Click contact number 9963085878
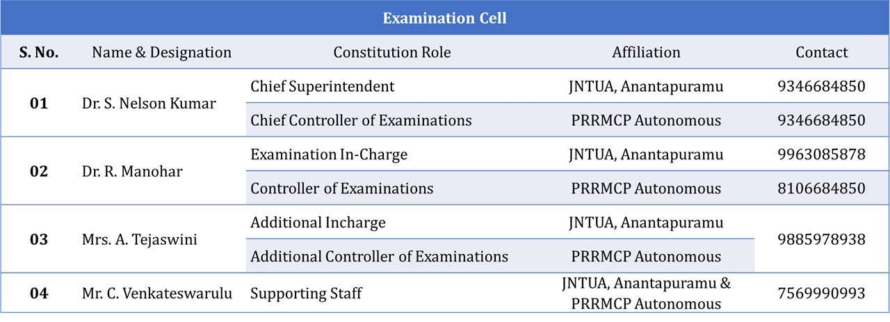This screenshot has width=890, height=322. 822,154
